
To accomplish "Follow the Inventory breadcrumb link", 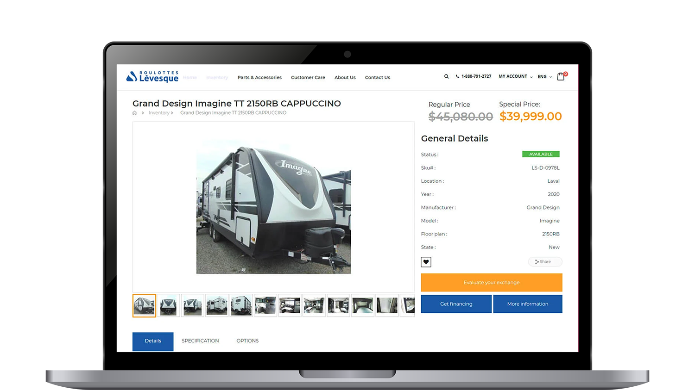I will 159,113.
